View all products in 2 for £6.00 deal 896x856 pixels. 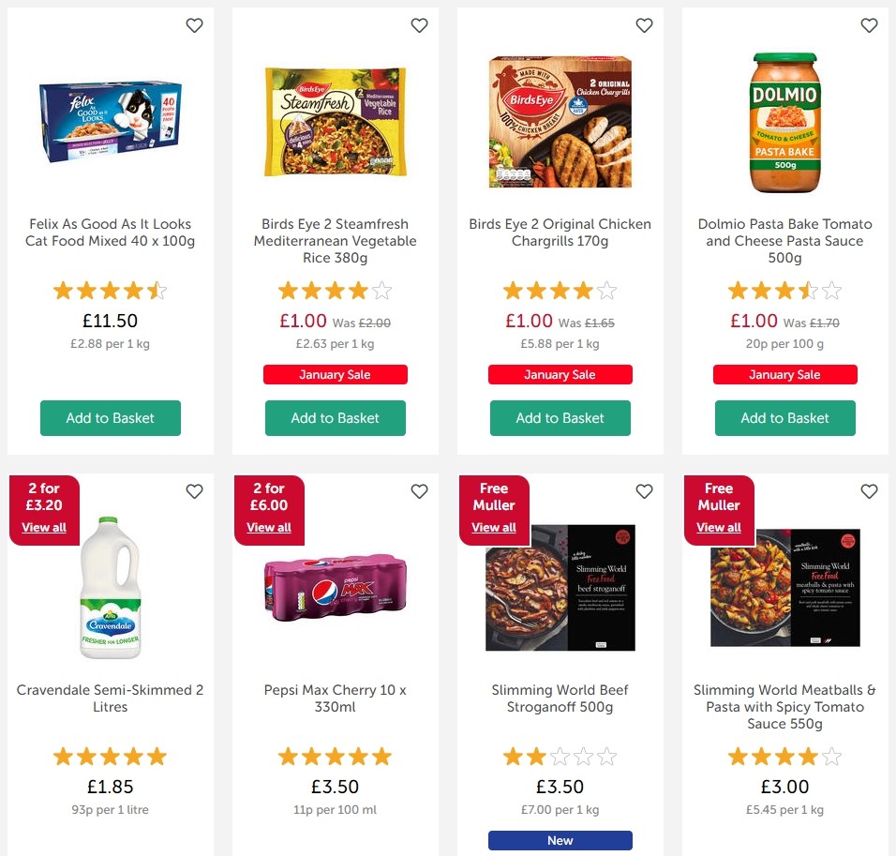(269, 527)
